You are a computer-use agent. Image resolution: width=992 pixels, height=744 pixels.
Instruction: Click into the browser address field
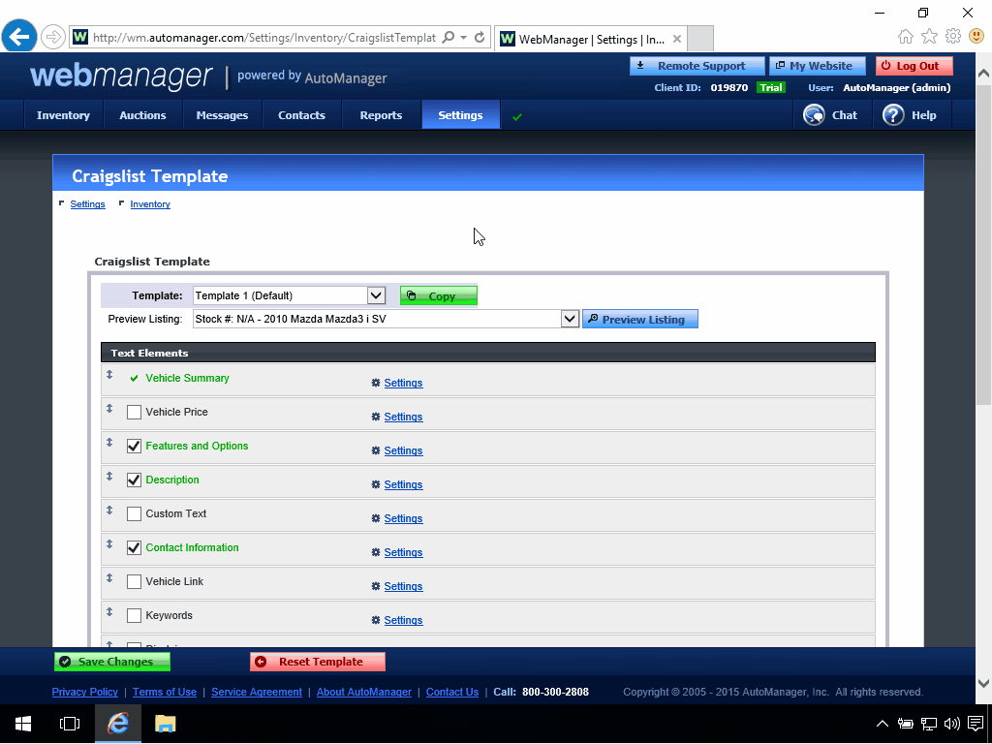[263, 38]
